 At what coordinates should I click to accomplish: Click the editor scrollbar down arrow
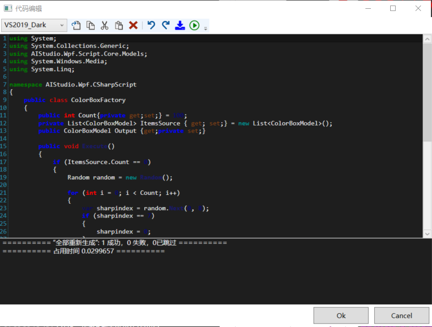pos(426,233)
